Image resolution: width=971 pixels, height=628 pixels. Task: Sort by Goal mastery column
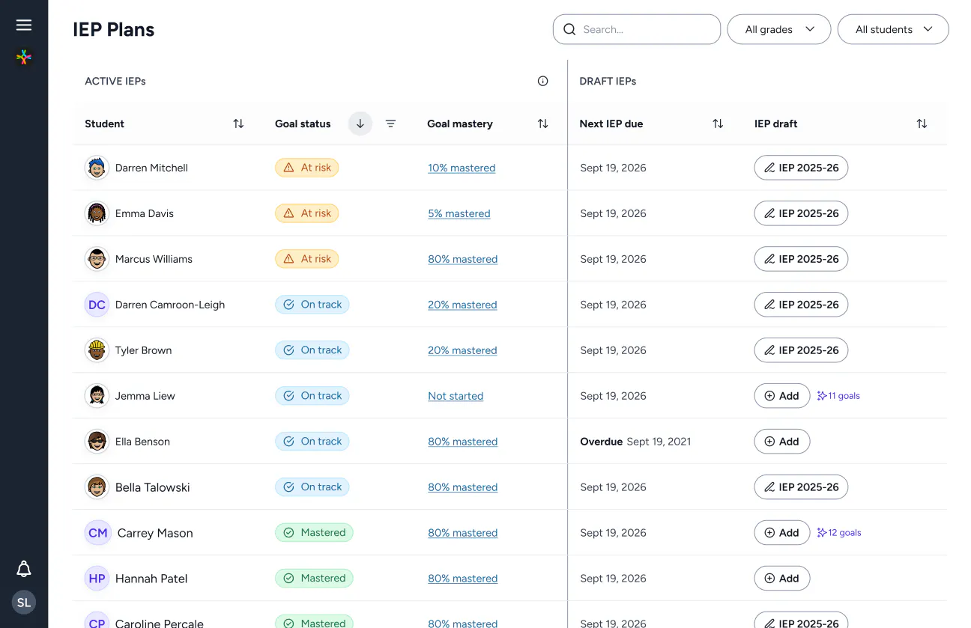pos(543,124)
